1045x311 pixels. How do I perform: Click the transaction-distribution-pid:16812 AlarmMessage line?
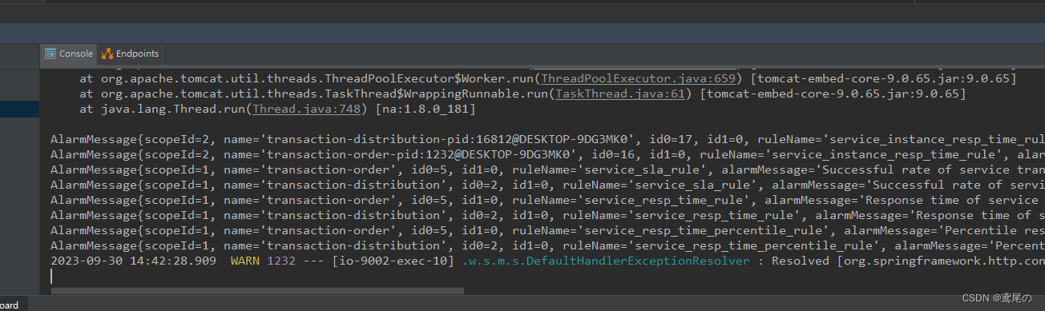click(x=547, y=140)
